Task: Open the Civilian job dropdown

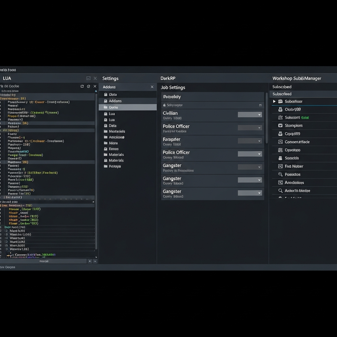Action: pos(250,115)
